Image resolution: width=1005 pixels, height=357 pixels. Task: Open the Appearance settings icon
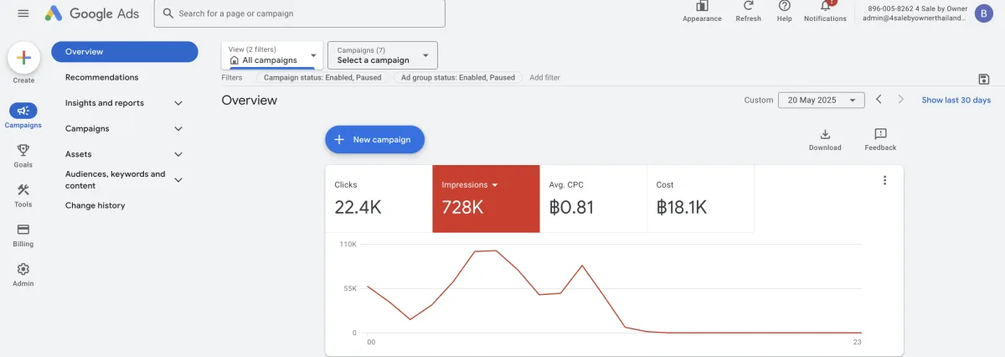point(702,6)
